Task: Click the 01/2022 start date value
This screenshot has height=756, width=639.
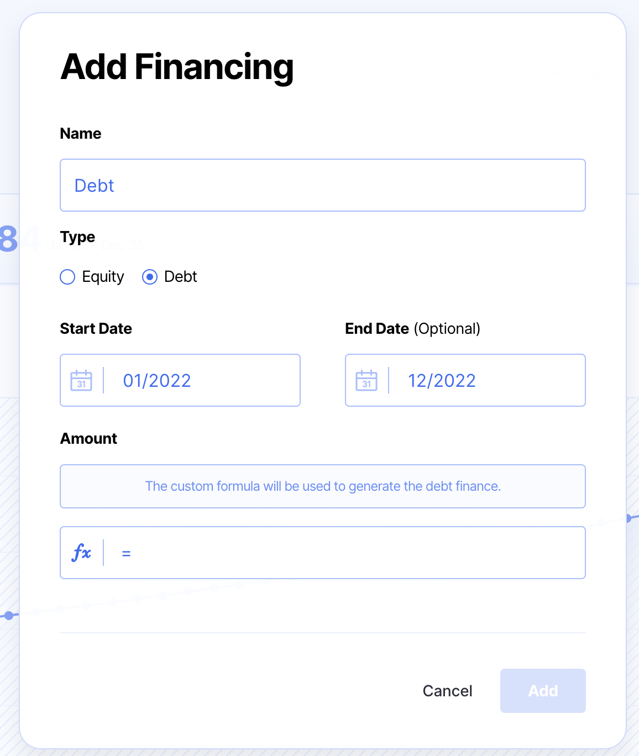Action: point(157,381)
